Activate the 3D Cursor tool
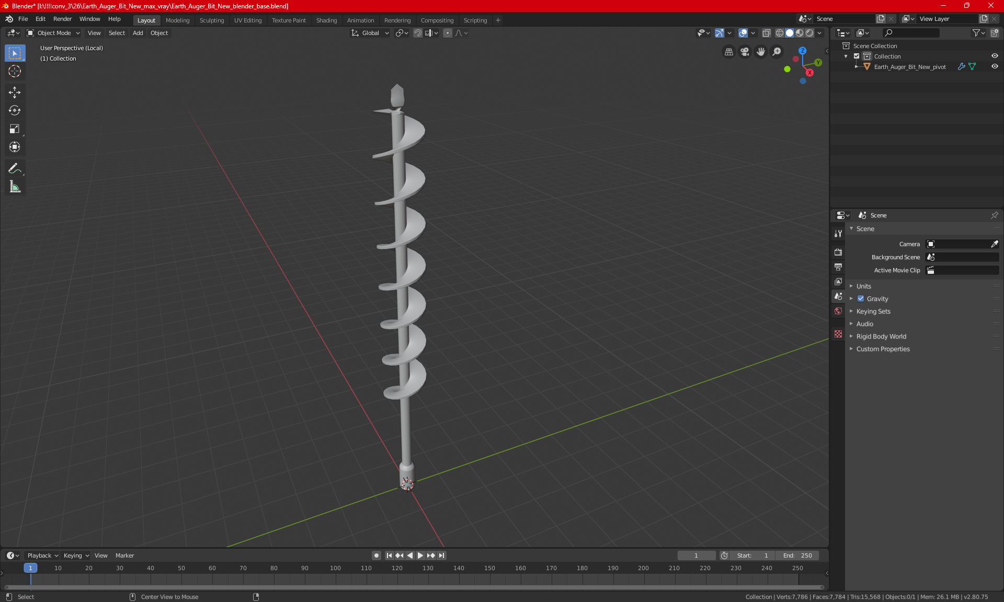 (15, 71)
